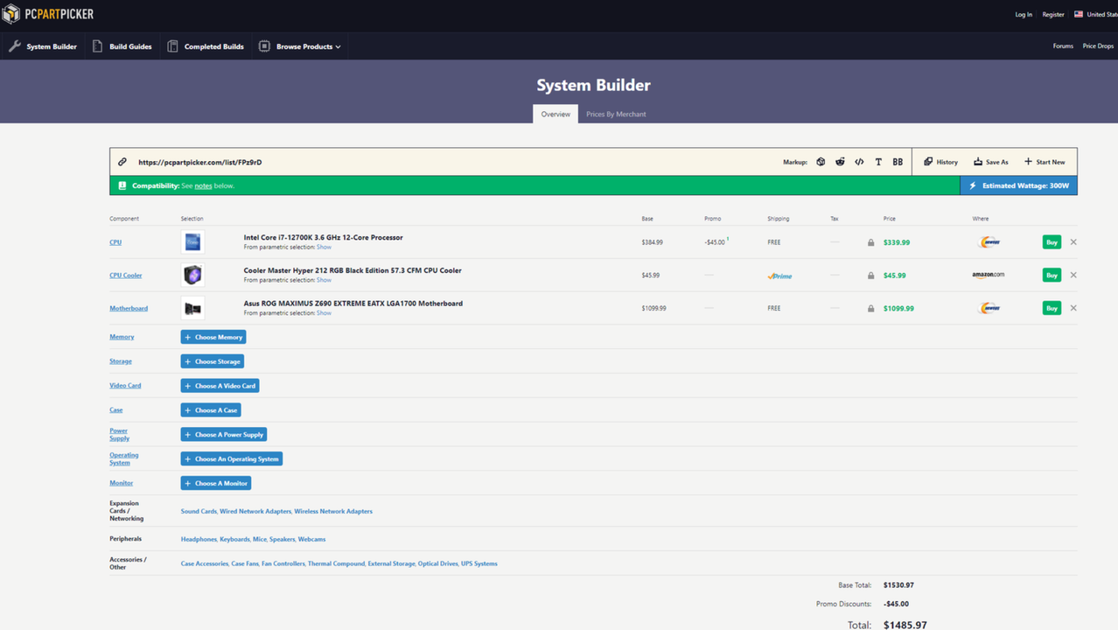
Task: Click the Choose A Monitor button
Action: pyautogui.click(x=216, y=483)
